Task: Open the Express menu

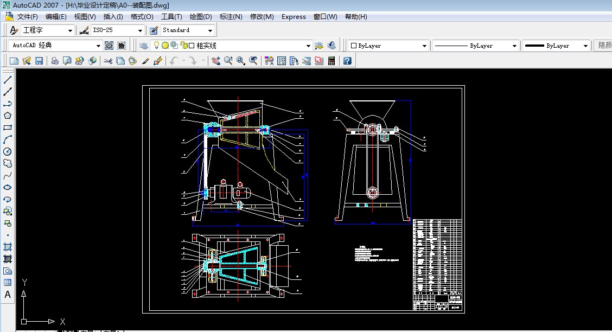Action: (x=294, y=17)
